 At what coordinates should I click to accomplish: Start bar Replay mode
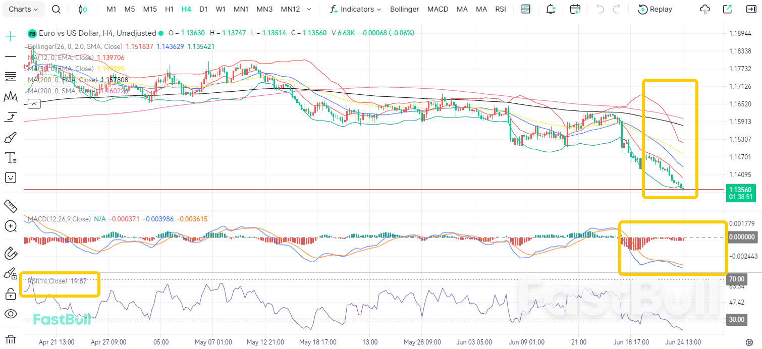pyautogui.click(x=655, y=9)
